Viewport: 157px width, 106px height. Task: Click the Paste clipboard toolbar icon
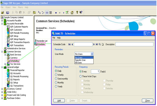(20, 12)
